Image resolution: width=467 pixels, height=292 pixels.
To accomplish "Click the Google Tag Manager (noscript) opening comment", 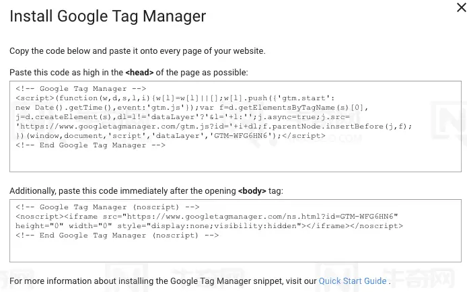I will click(108, 207).
